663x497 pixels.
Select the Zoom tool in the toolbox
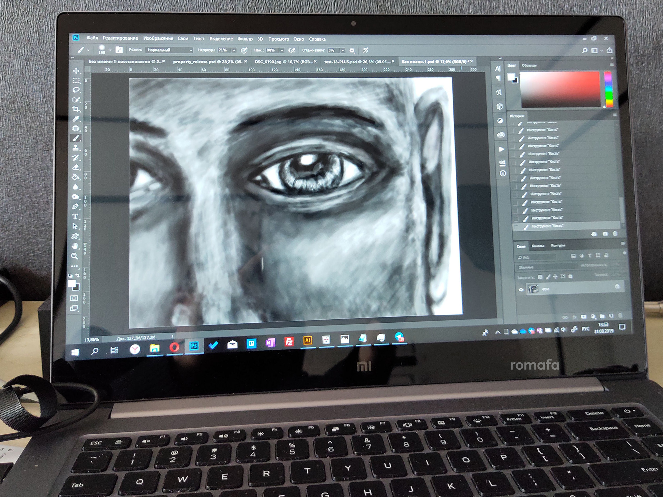(x=75, y=256)
